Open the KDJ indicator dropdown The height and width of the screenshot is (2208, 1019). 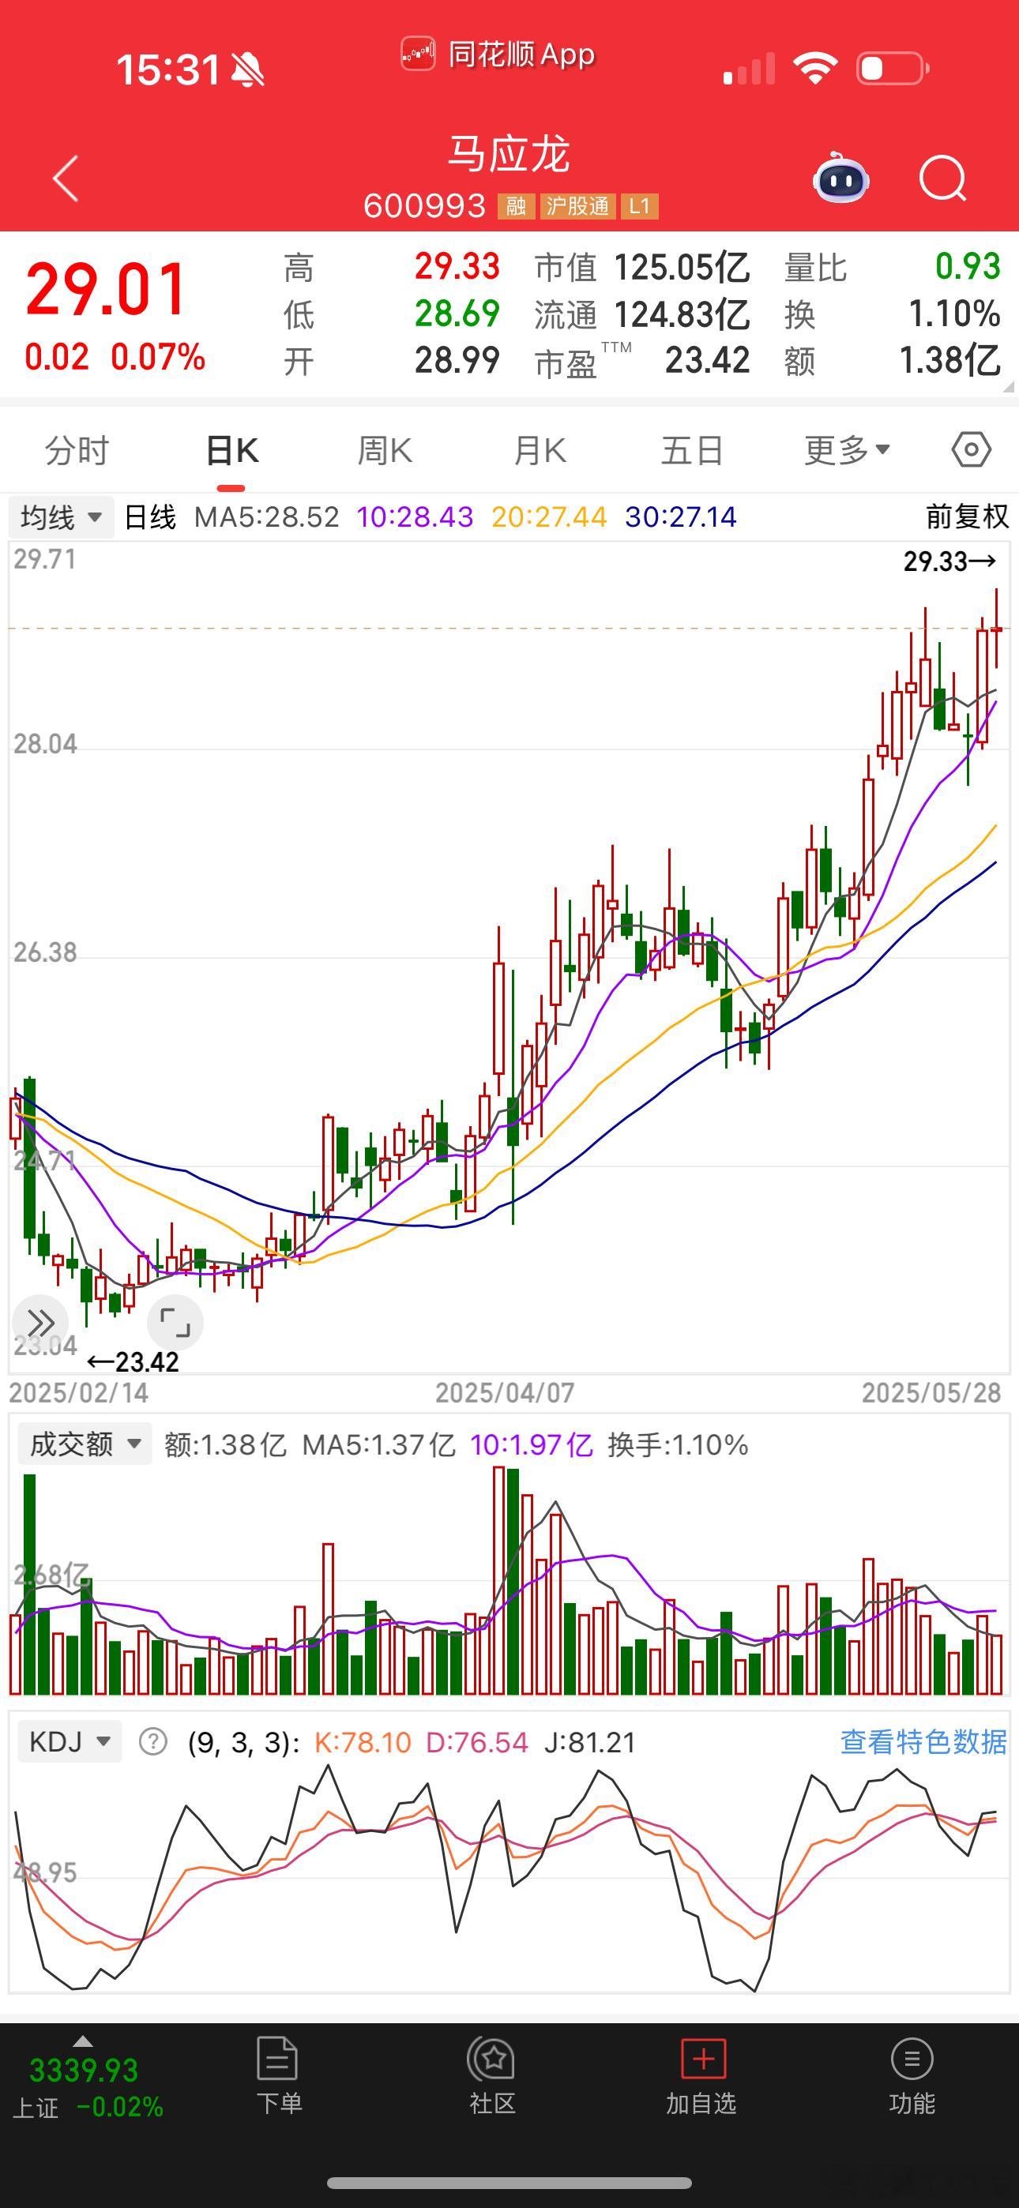point(70,1742)
